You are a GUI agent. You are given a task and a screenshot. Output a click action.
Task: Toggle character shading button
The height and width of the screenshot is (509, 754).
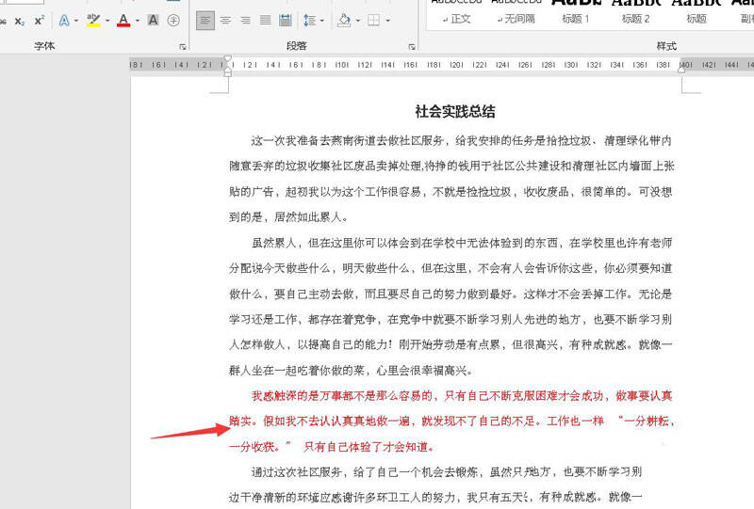coord(153,20)
